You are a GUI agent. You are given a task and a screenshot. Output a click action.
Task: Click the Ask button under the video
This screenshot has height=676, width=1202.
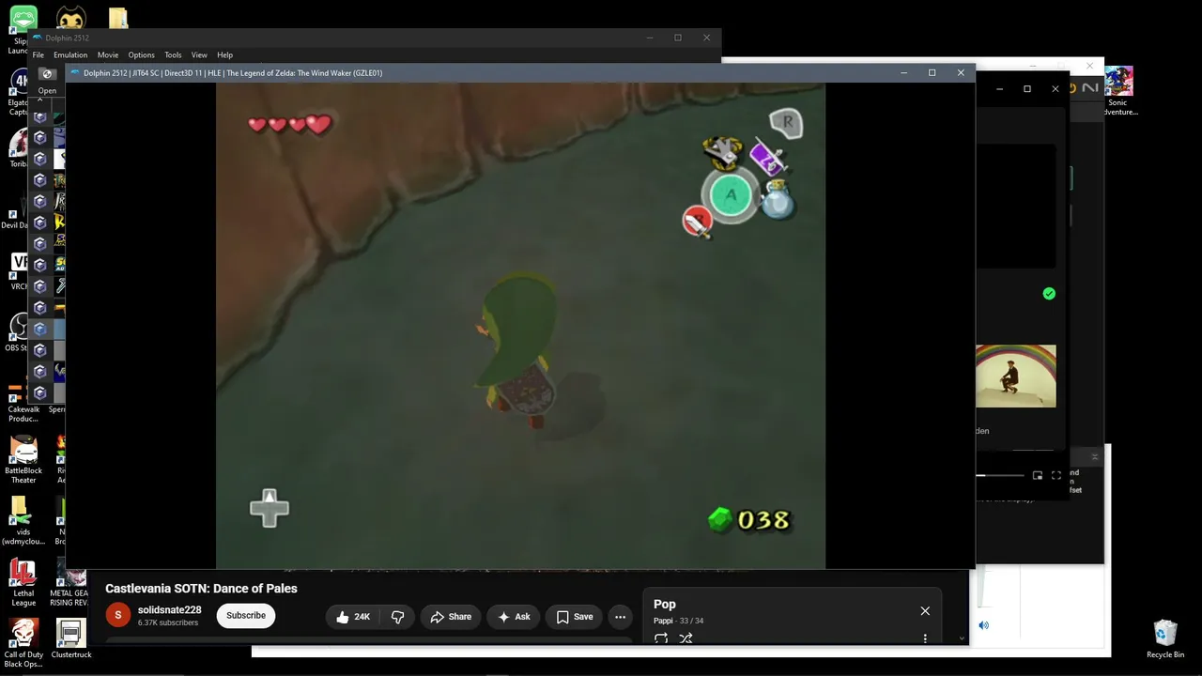(x=514, y=617)
